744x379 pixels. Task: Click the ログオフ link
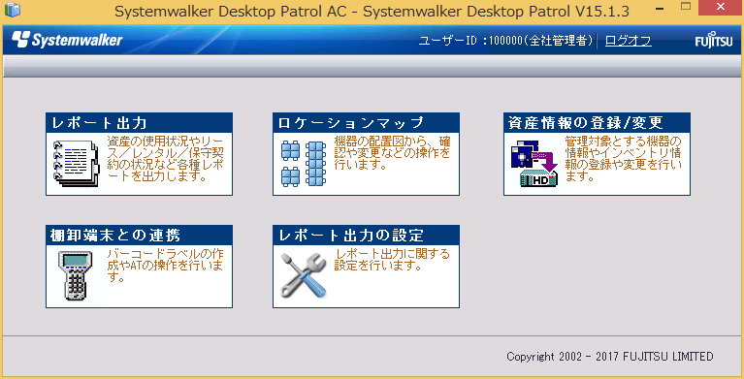tap(629, 41)
